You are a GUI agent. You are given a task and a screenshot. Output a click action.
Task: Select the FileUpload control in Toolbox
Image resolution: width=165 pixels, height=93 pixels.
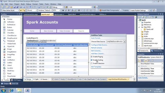tap(11, 41)
